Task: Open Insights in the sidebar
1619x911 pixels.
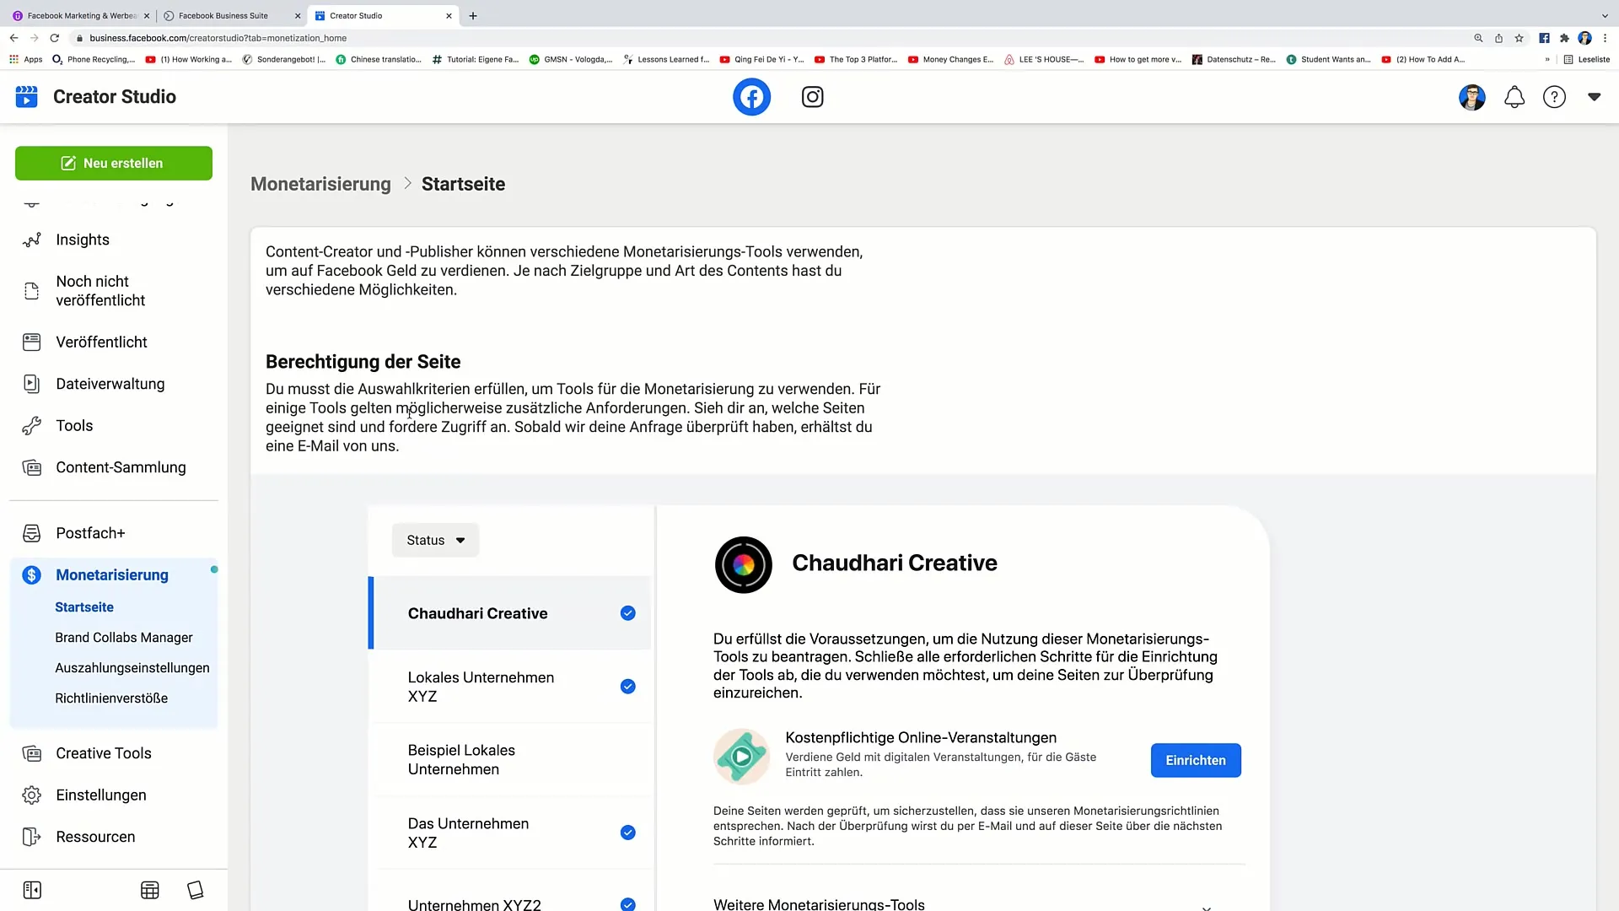Action: 83,240
